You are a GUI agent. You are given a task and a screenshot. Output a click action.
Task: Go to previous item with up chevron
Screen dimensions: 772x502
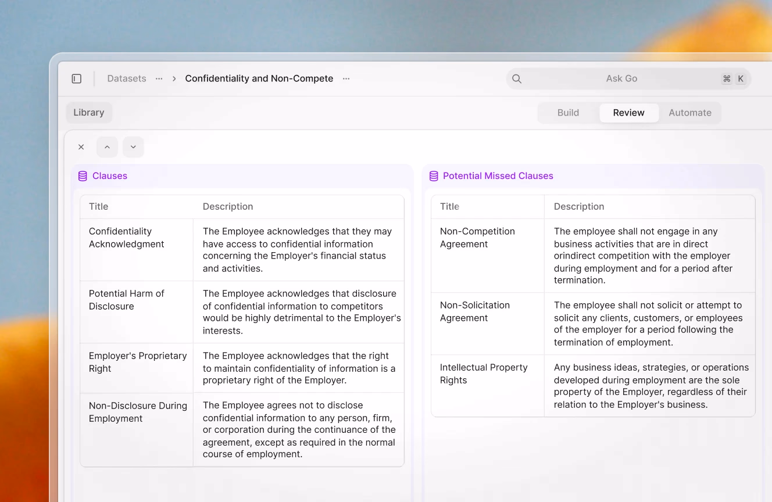coord(107,147)
